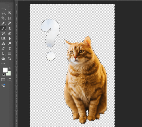142x127 pixels.
Task: Select the Pen tool
Action: (3, 48)
